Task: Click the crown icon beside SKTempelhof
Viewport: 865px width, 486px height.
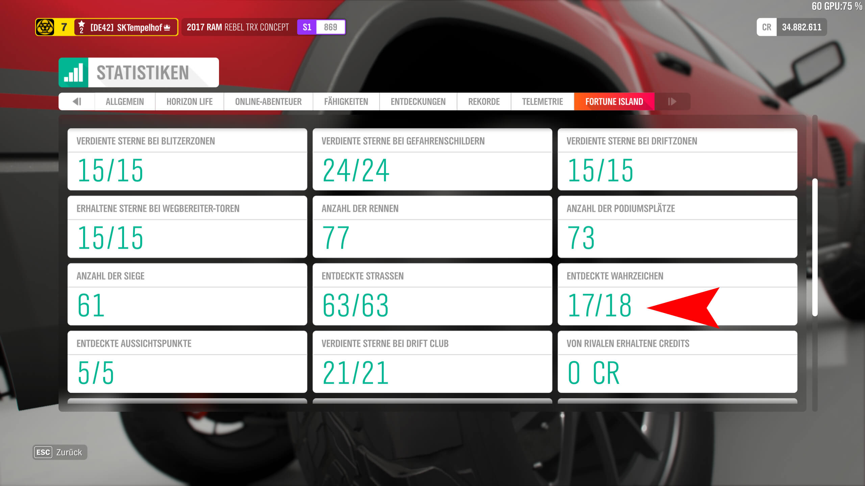Action: click(167, 27)
